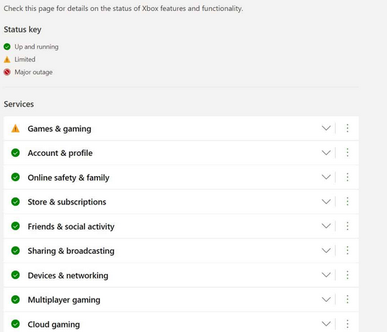
Task: Open more options for Sharing & broadcasting
Action: click(347, 250)
